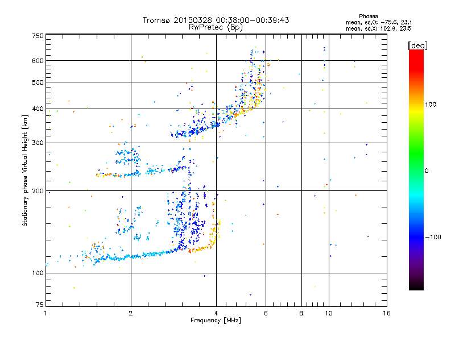Screen dimensions: 455x341
Task: Click y-axis tick label '500'
Action: tap(38, 82)
